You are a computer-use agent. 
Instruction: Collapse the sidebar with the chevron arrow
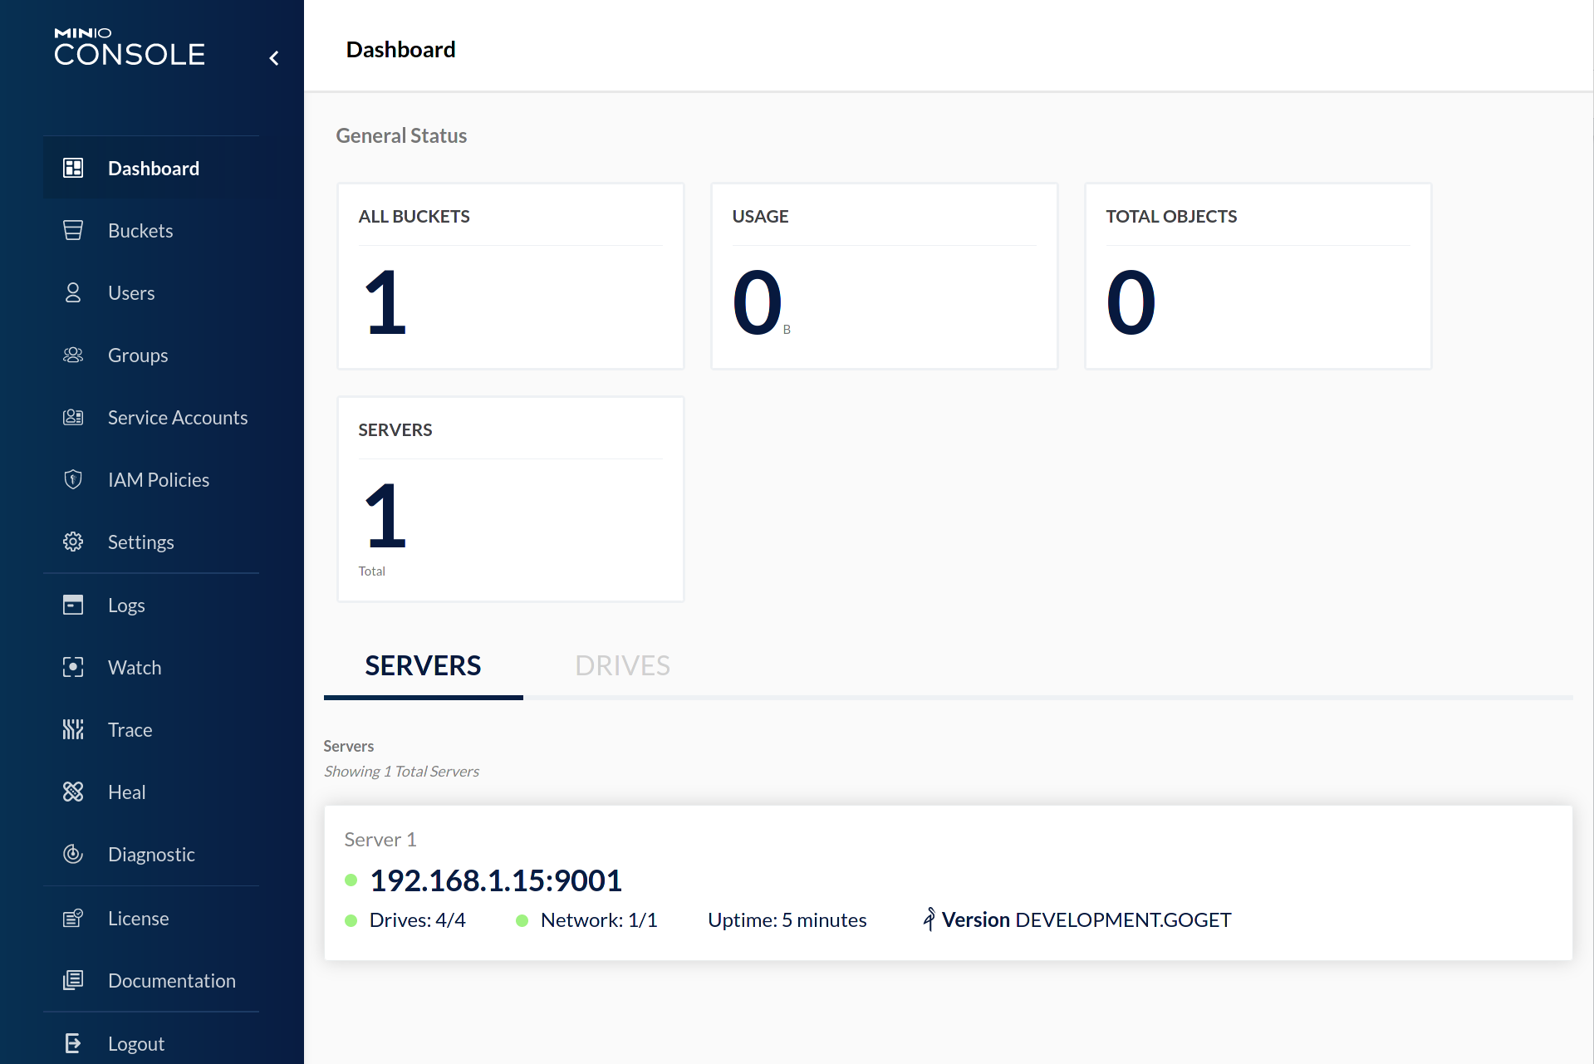(274, 58)
